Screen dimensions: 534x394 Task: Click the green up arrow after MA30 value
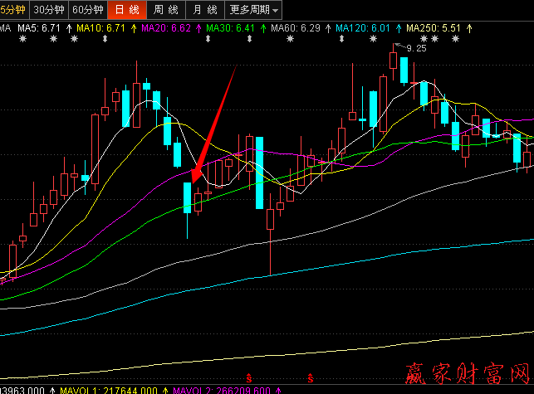tap(263, 28)
